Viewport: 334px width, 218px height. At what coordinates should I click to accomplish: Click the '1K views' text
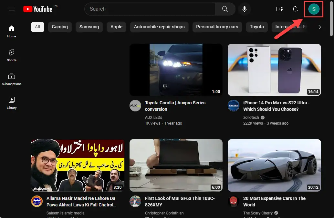(x=152, y=123)
